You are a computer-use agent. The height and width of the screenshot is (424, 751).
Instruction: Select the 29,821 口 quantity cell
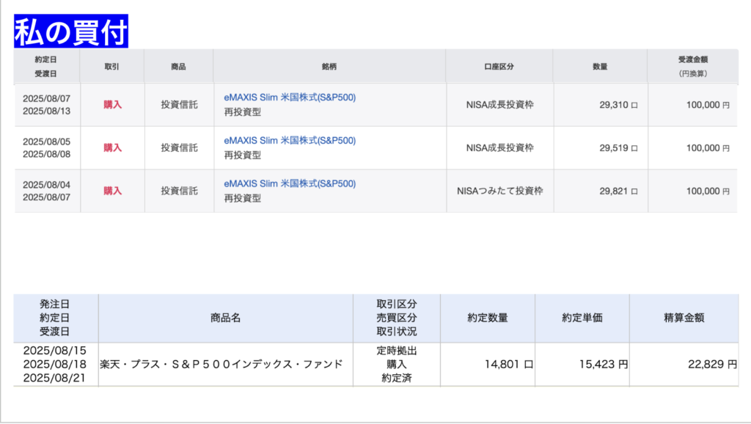618,191
